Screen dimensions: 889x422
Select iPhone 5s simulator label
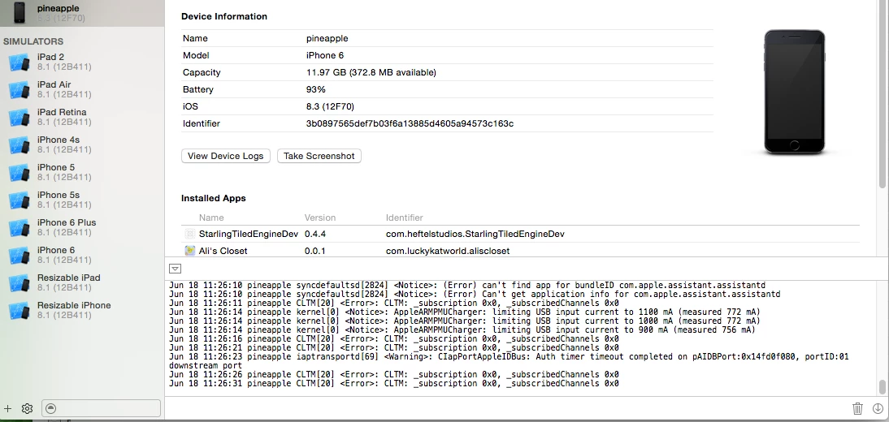(x=59, y=195)
